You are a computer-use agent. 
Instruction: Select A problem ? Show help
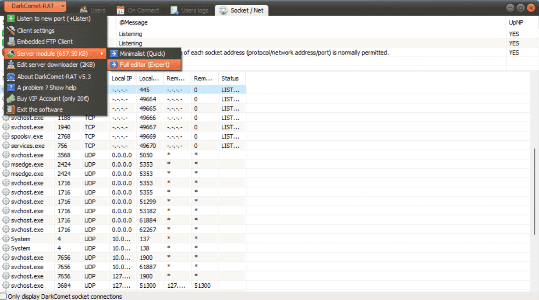[x=55, y=88]
